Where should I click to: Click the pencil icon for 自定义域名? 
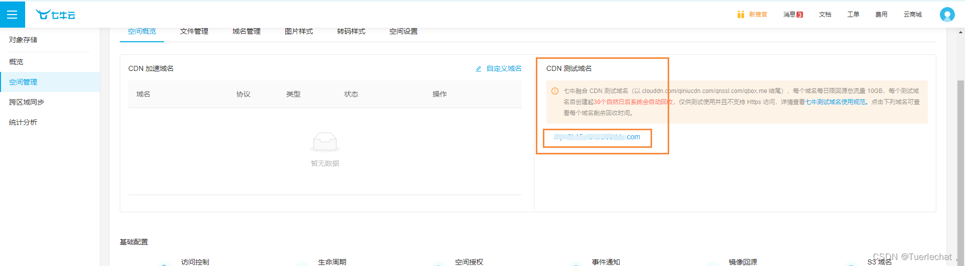point(478,69)
